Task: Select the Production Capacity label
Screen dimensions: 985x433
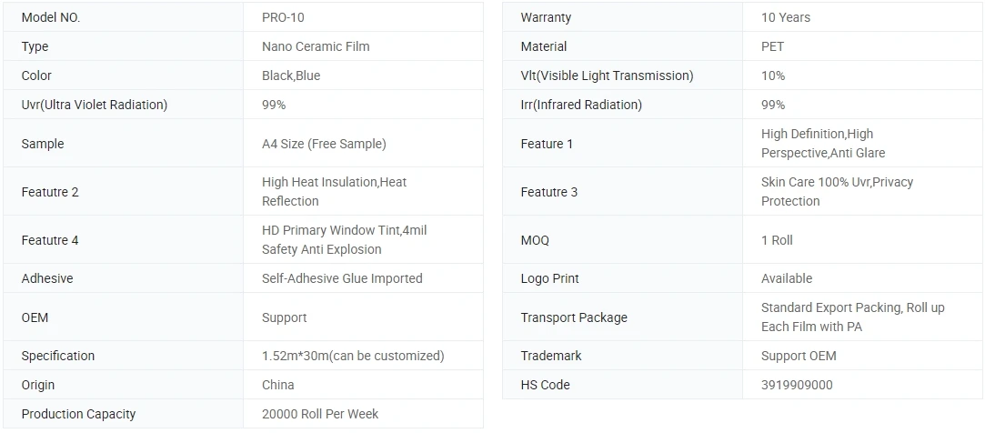Action: (78, 414)
